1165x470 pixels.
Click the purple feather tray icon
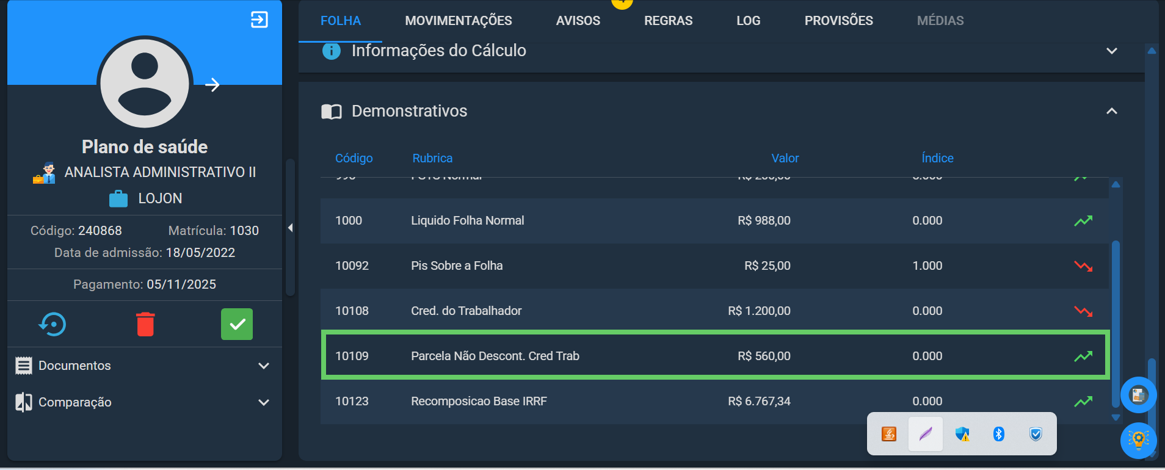pyautogui.click(x=926, y=434)
